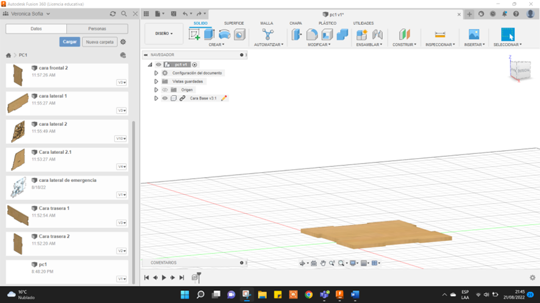Open notifications bell icon

504,14
